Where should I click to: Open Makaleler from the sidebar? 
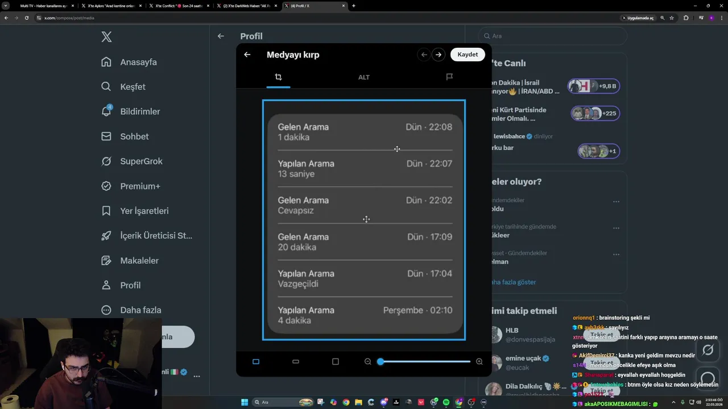click(x=130, y=260)
